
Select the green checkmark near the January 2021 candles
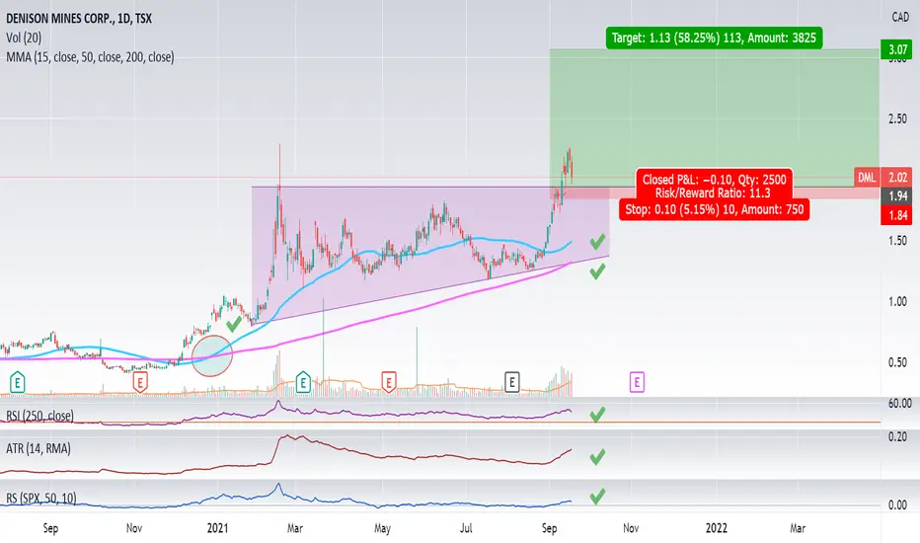coord(234,324)
